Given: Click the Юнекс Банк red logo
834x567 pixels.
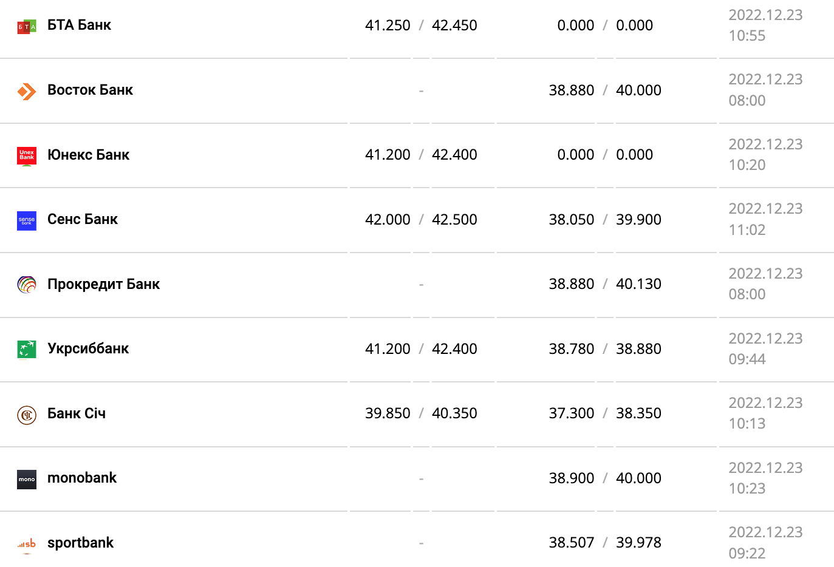Looking at the screenshot, I should click(x=27, y=156).
